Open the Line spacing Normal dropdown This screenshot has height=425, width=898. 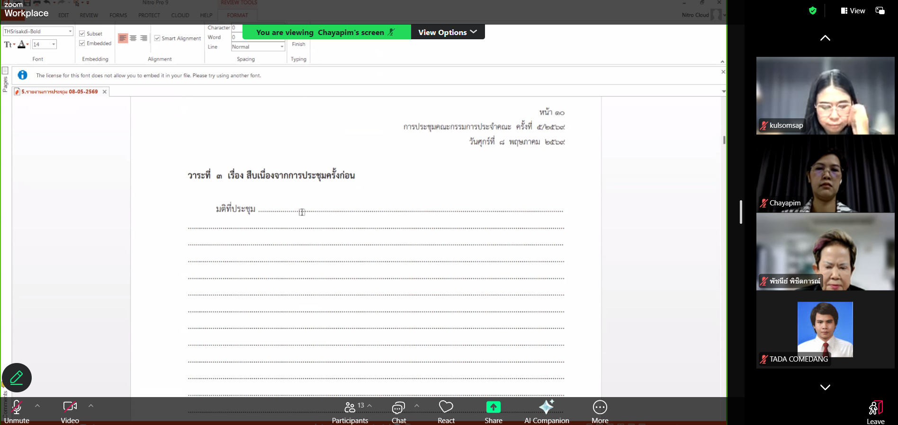pyautogui.click(x=258, y=47)
